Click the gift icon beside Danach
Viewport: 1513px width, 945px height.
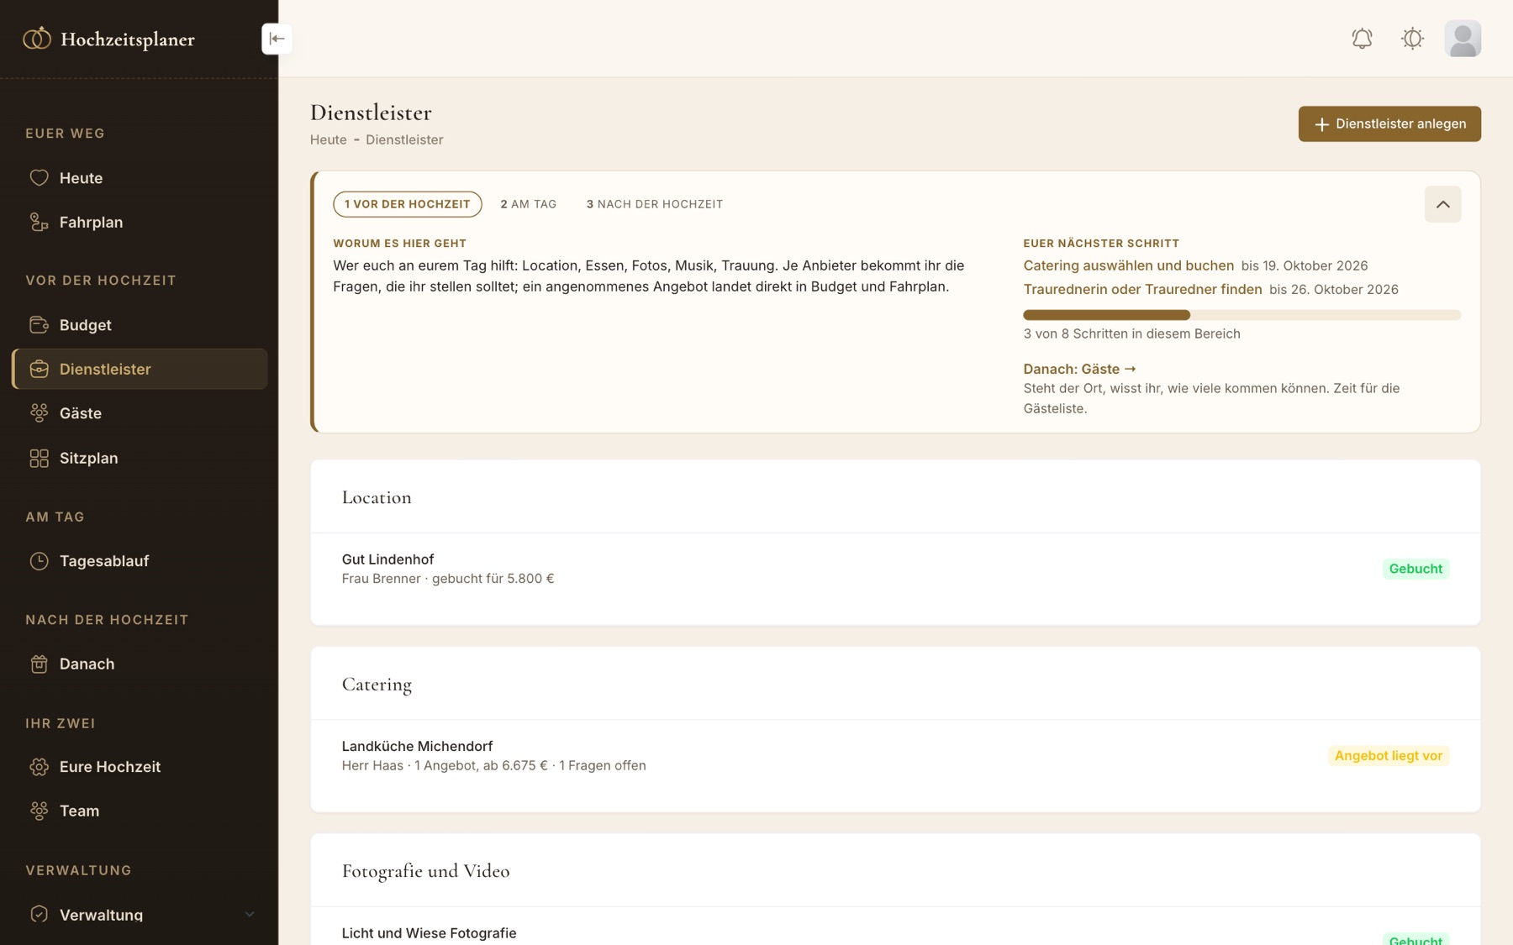(39, 664)
